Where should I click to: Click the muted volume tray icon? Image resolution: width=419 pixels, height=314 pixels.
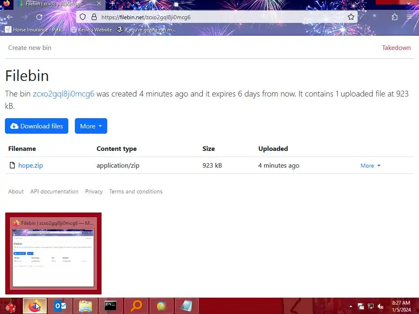(x=381, y=306)
